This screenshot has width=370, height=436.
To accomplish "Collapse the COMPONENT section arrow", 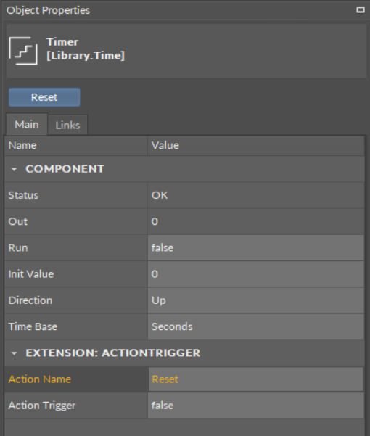I will tap(14, 169).
